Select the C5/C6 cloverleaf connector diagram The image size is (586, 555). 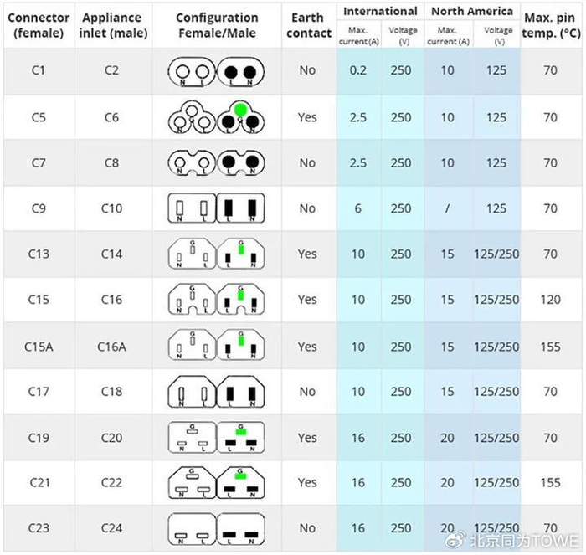click(217, 118)
